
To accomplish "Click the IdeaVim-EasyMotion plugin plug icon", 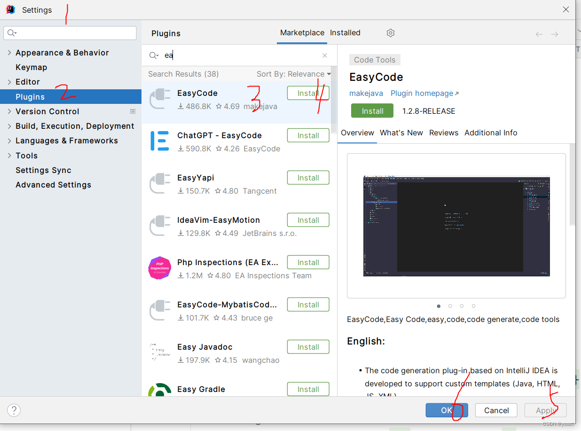I will [x=160, y=226].
